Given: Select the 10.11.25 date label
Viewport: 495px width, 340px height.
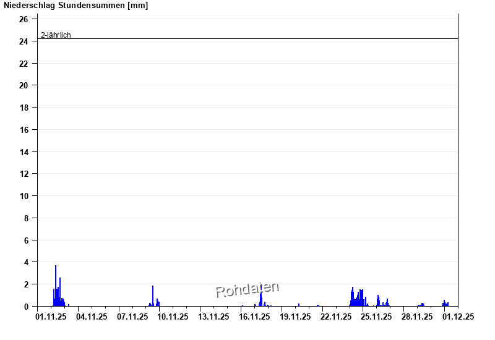Looking at the screenshot, I should [x=173, y=317].
